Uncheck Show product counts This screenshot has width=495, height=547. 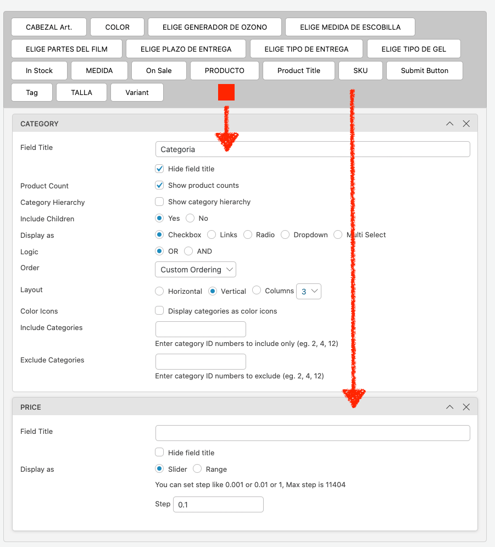click(x=159, y=185)
